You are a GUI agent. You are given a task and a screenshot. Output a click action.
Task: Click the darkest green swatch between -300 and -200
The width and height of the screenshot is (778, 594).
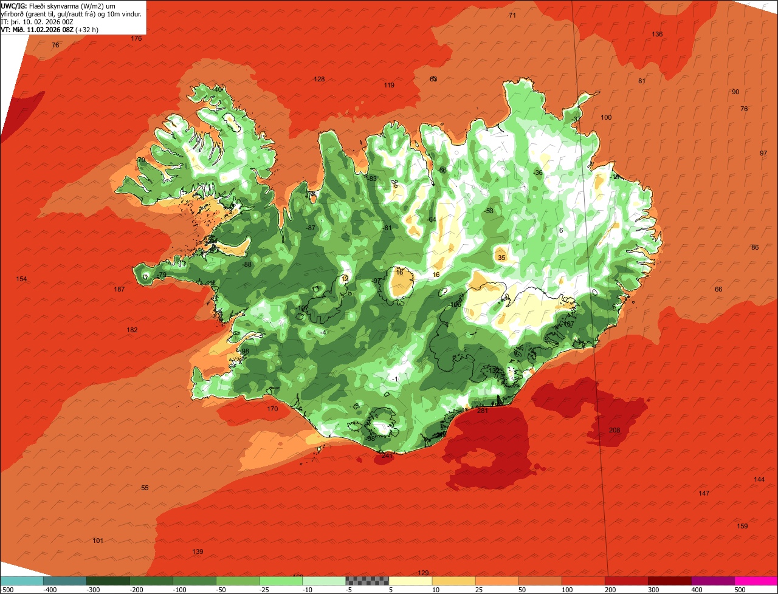point(108,581)
